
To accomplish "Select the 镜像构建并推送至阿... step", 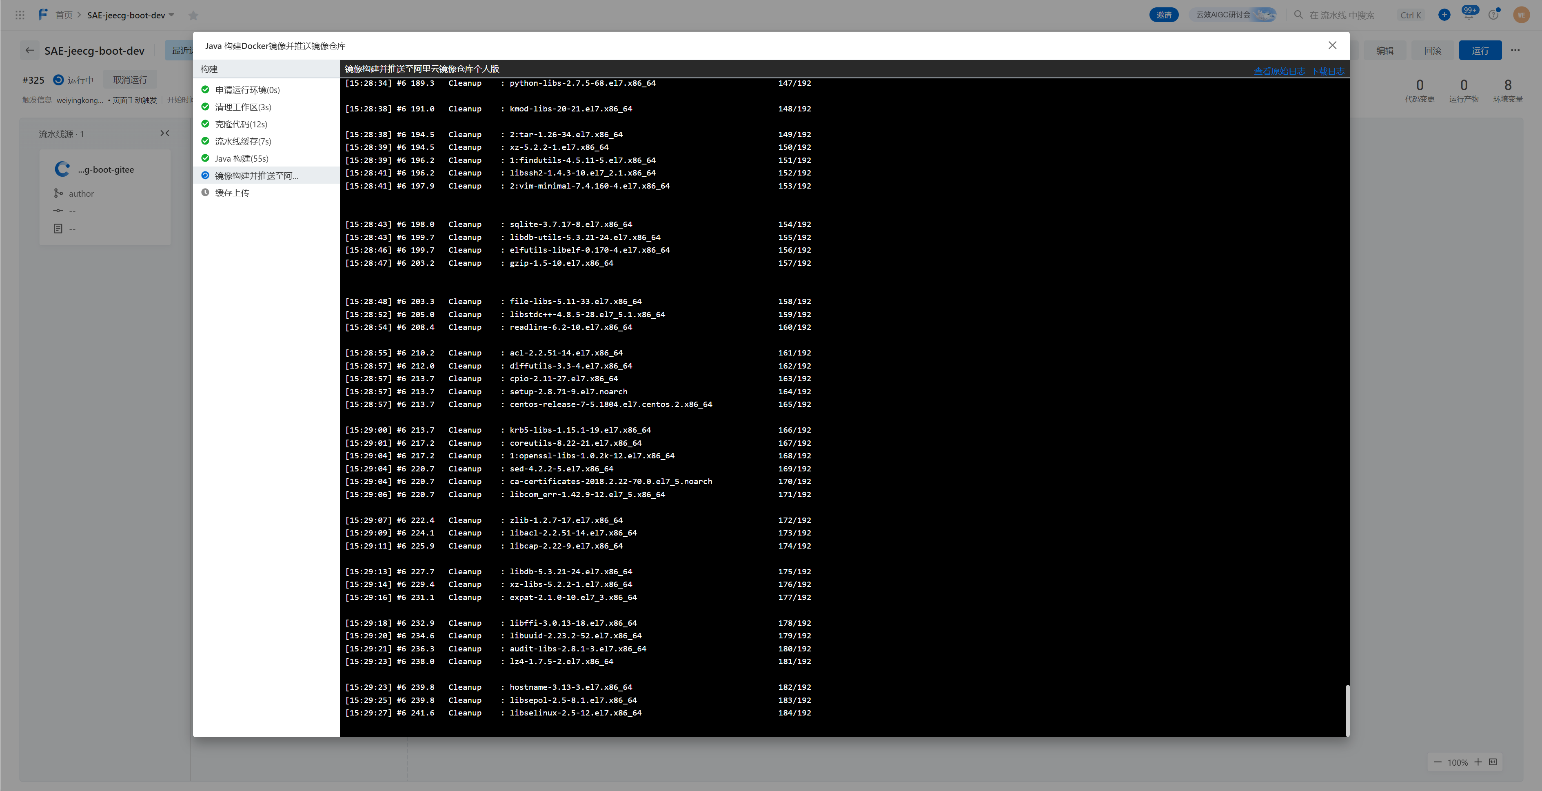I will click(266, 176).
